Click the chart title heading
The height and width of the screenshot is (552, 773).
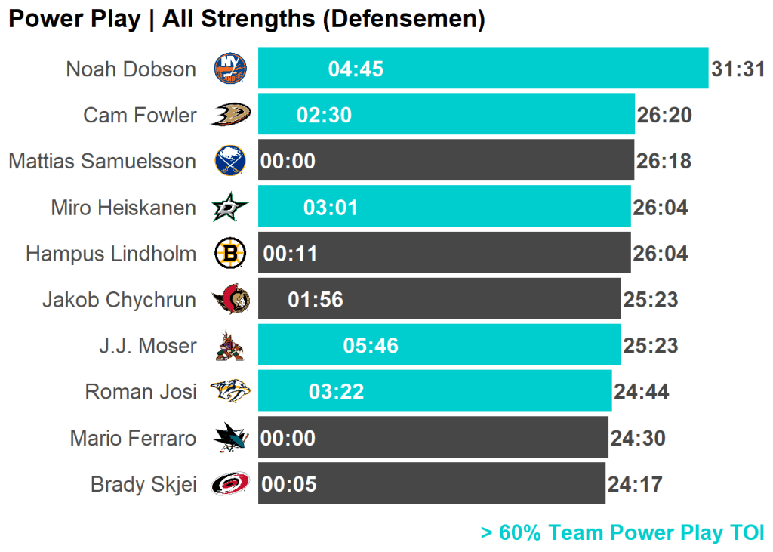click(x=246, y=20)
